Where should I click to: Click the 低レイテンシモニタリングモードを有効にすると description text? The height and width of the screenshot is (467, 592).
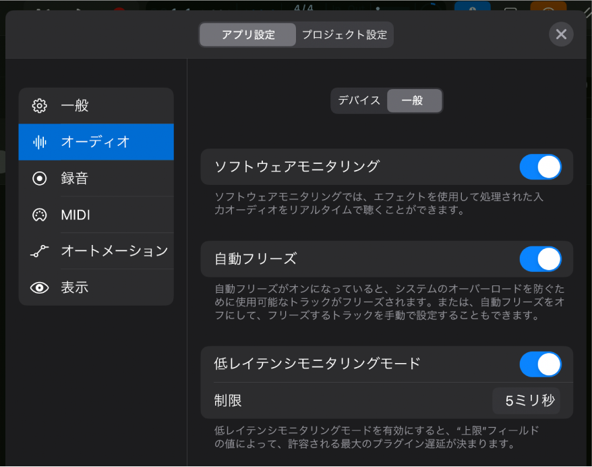pyautogui.click(x=376, y=437)
